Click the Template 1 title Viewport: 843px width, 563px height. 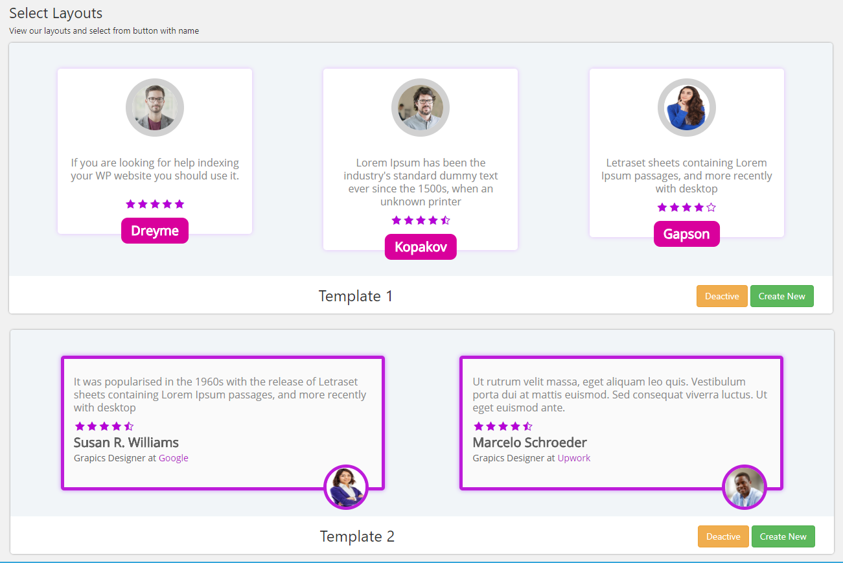click(x=356, y=296)
